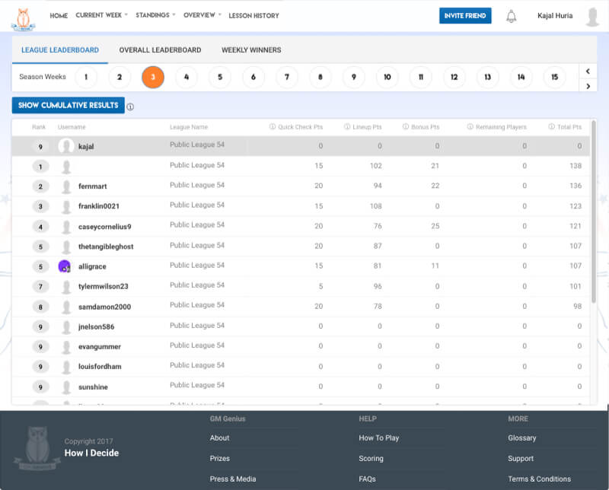Open the Glossary footer link
This screenshot has width=609, height=490.
pyautogui.click(x=521, y=437)
